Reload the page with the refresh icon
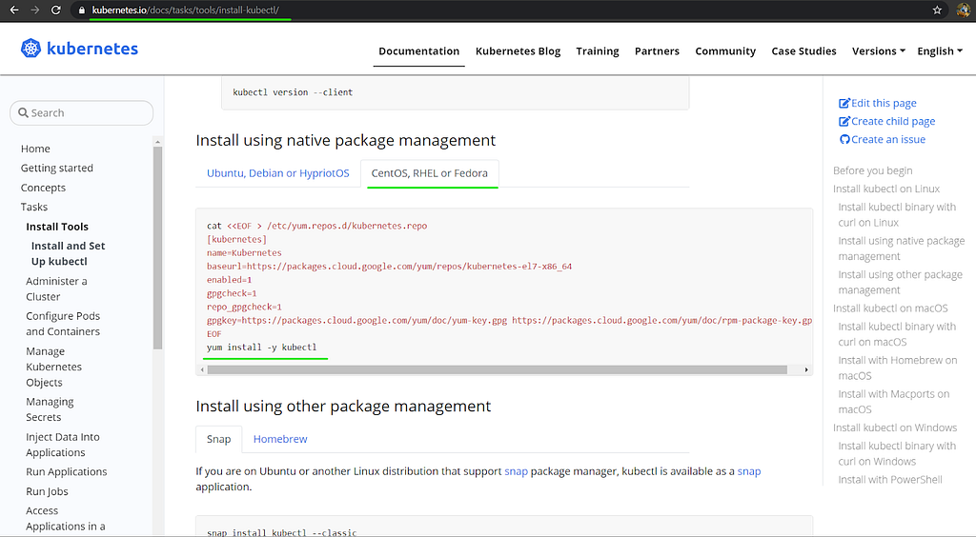 pos(56,10)
